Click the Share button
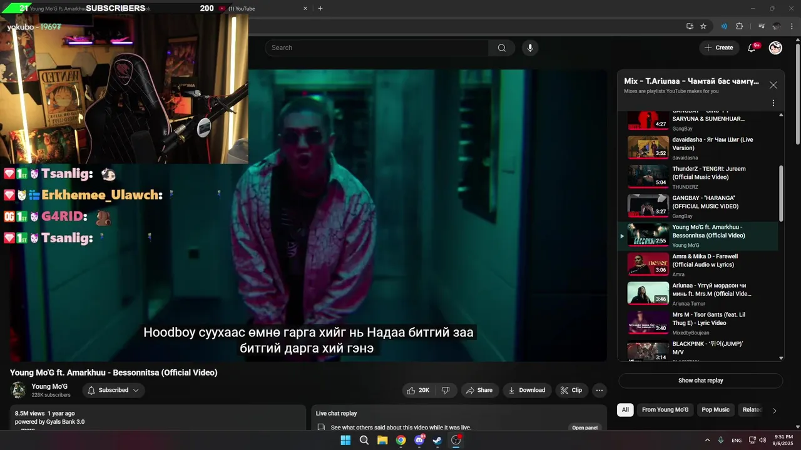 (x=479, y=390)
